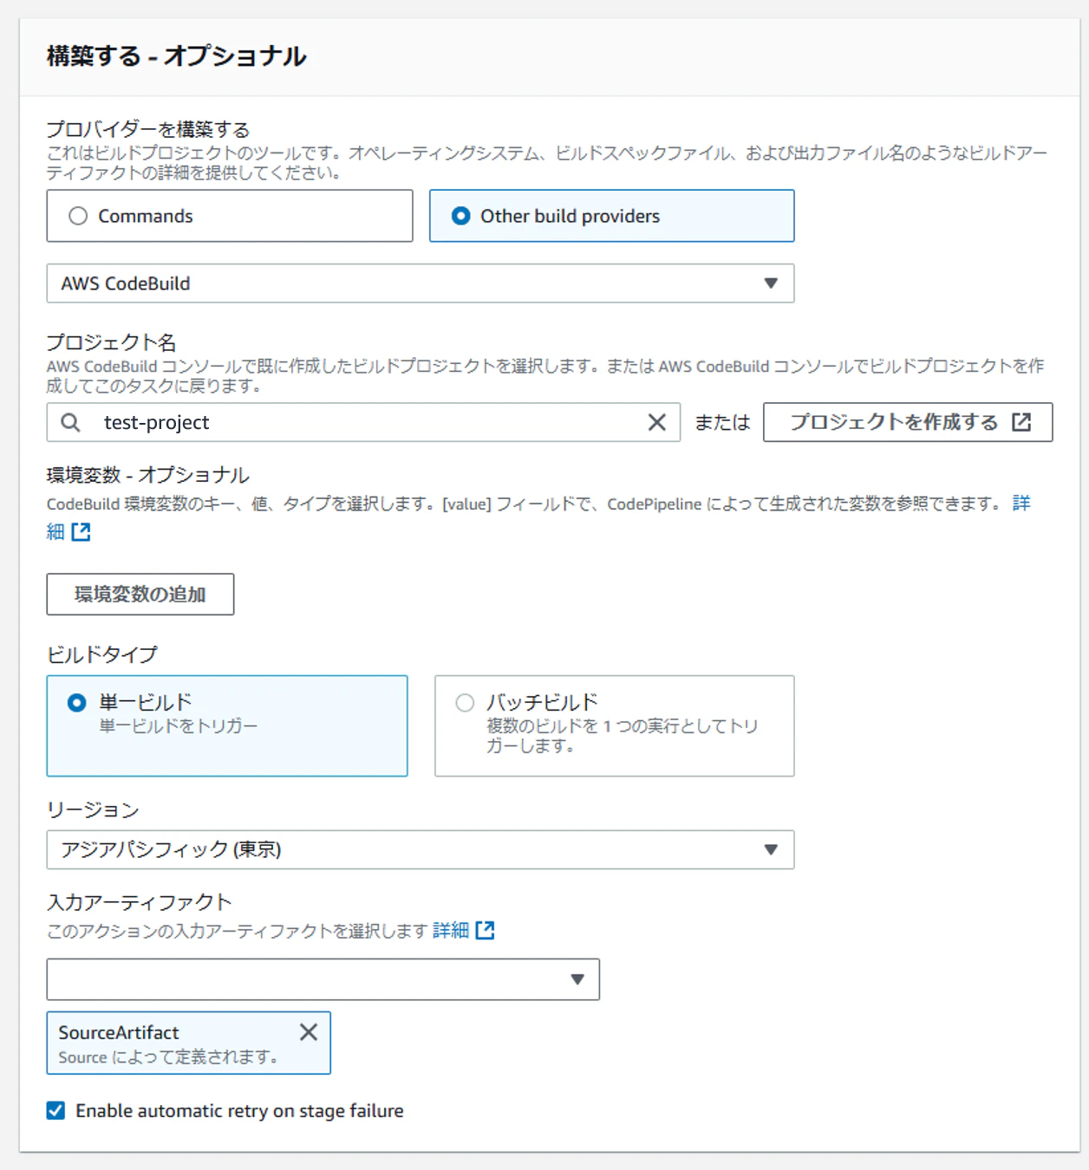The image size is (1089, 1170).
Task: Click the プロジェクトを作成する button
Action: (x=908, y=422)
